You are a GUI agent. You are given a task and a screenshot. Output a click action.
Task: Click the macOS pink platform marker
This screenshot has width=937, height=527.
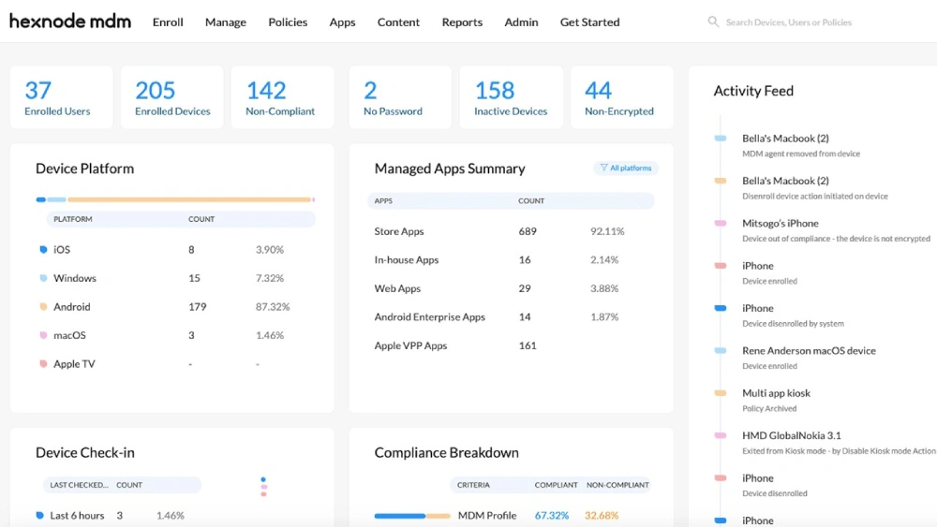pos(43,335)
